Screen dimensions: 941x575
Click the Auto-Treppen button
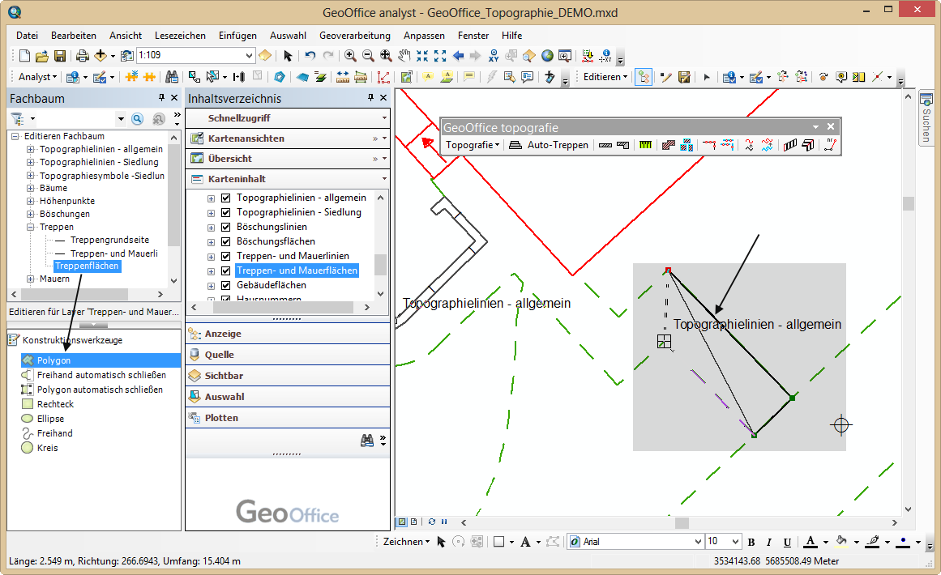coord(549,145)
